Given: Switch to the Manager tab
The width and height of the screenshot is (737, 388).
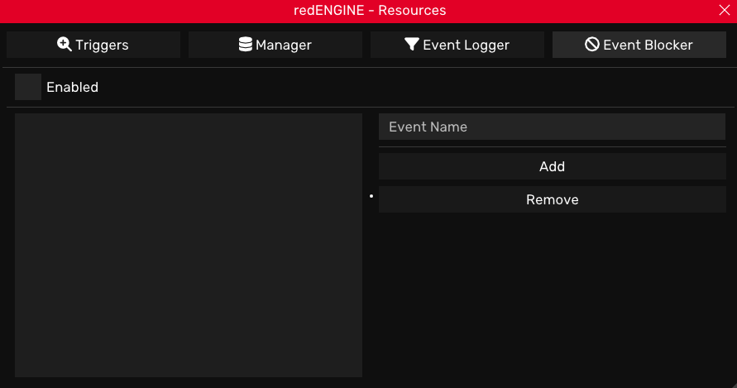Looking at the screenshot, I should tap(275, 45).
